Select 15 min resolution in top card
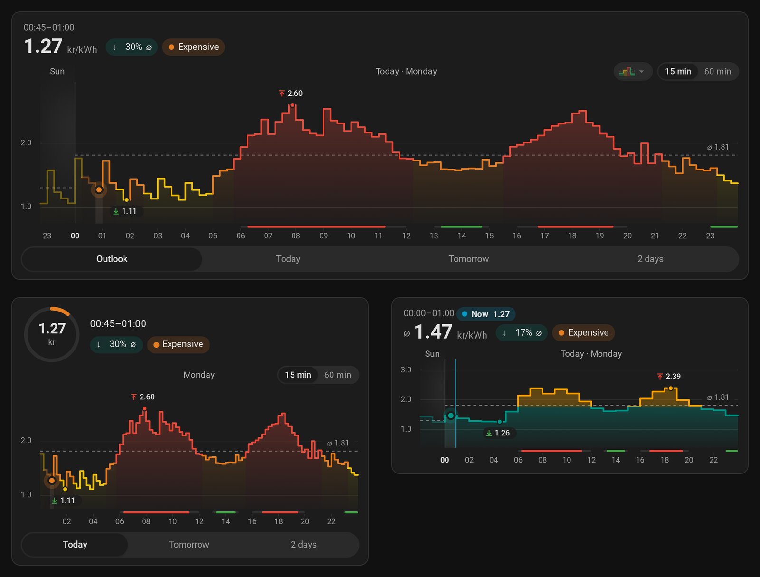Viewport: 760px width, 577px height. (x=678, y=71)
